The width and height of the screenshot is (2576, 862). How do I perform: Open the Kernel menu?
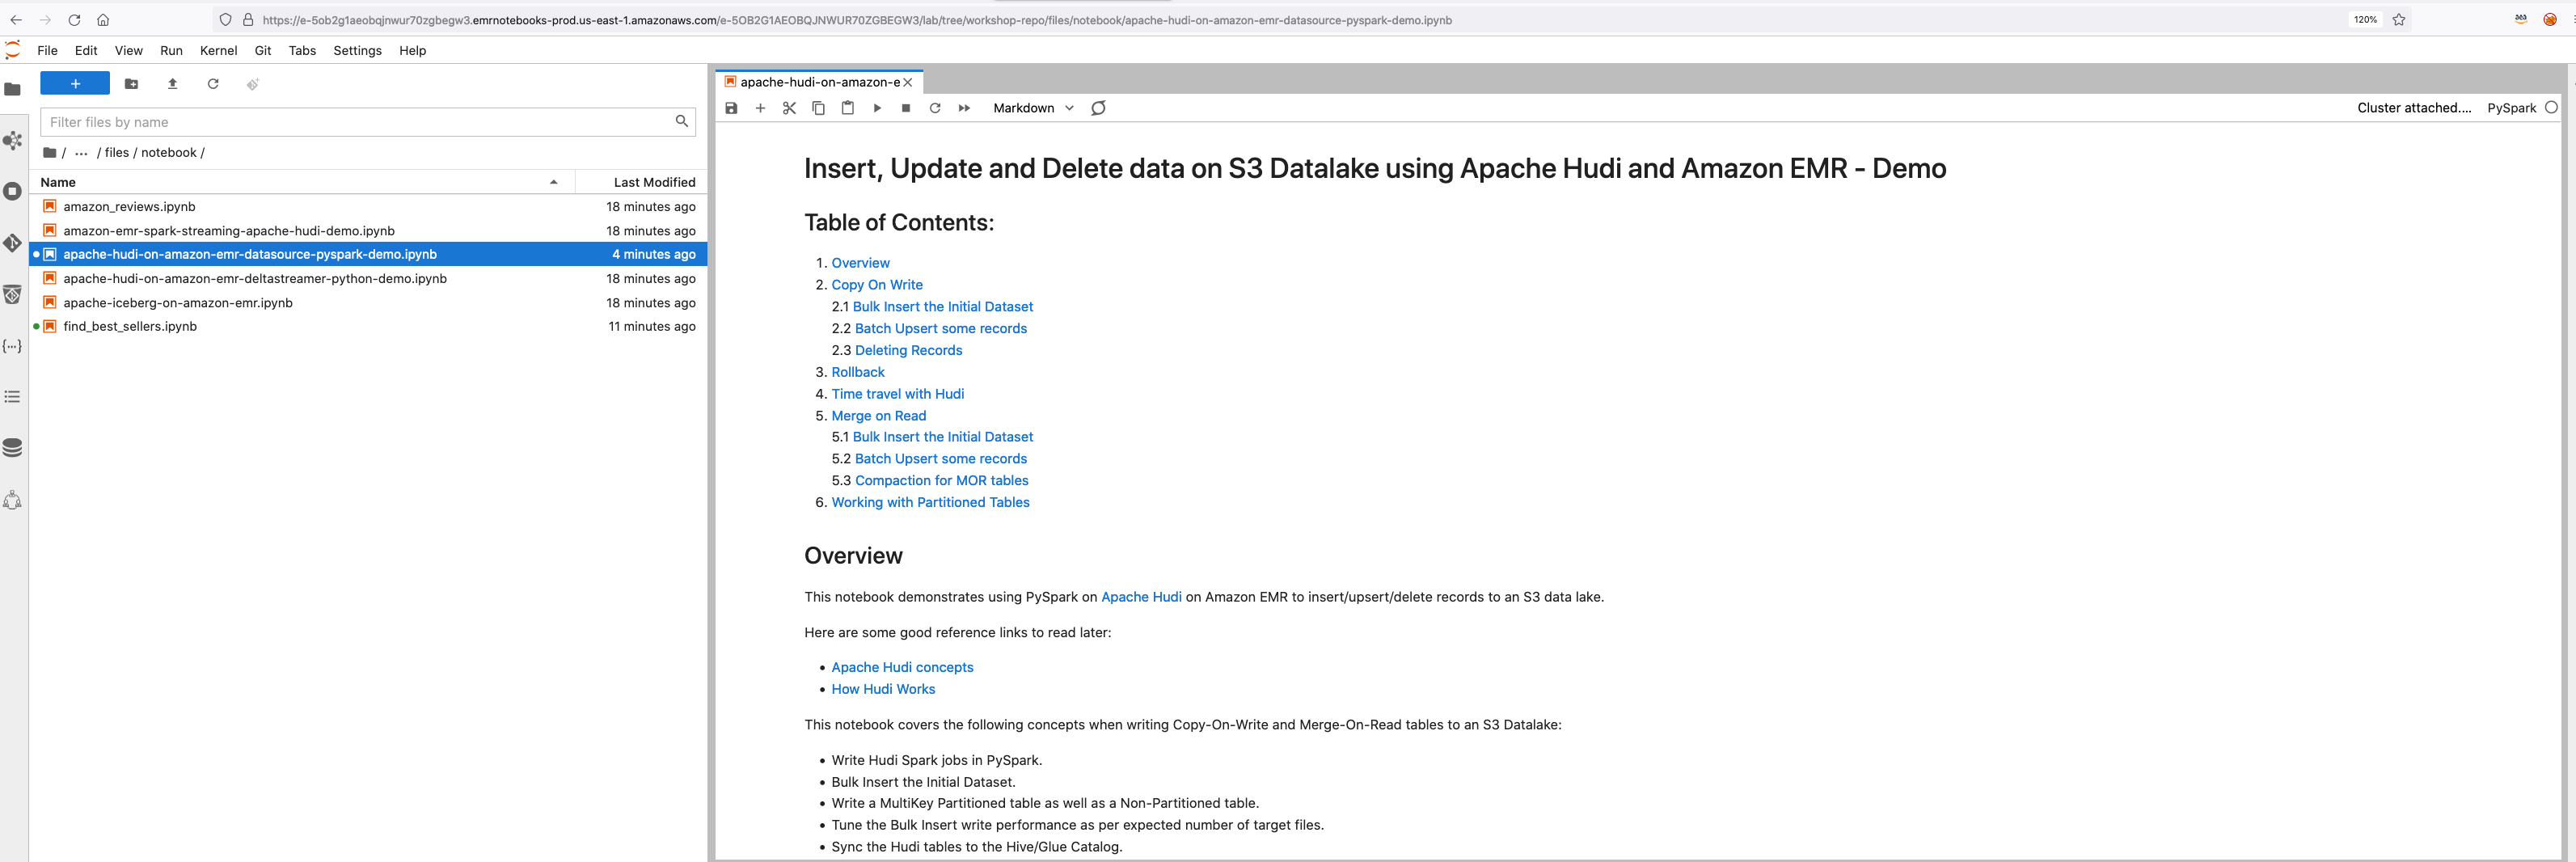(x=218, y=50)
